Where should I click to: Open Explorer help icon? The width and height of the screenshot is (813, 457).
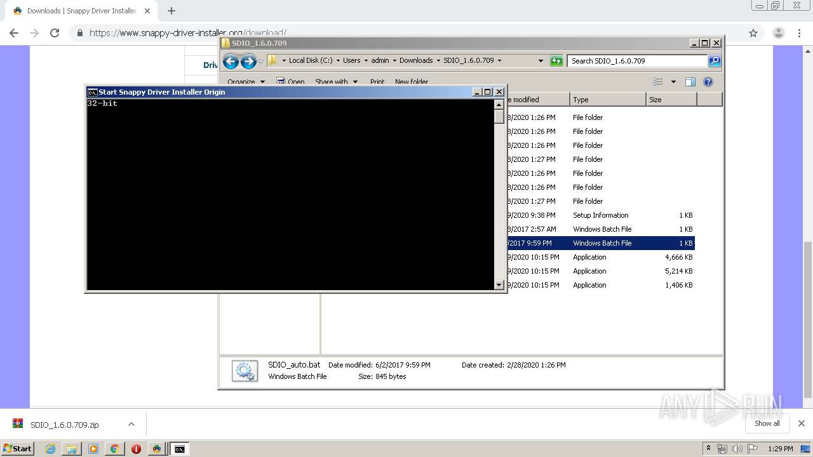coord(708,82)
